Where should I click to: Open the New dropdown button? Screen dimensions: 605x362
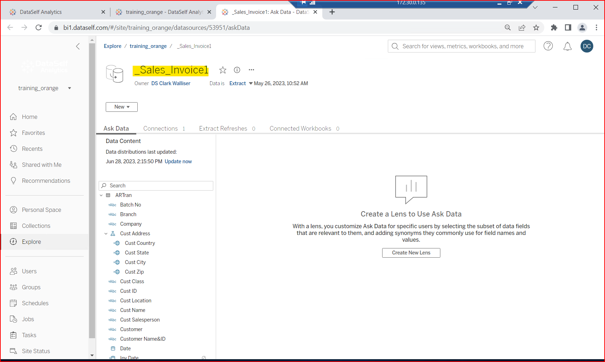(x=121, y=107)
